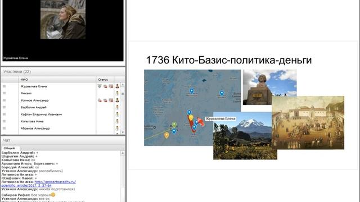
Task: Click the presenter role icon for Устинов Александр
Action: pyautogui.click(x=118, y=100)
